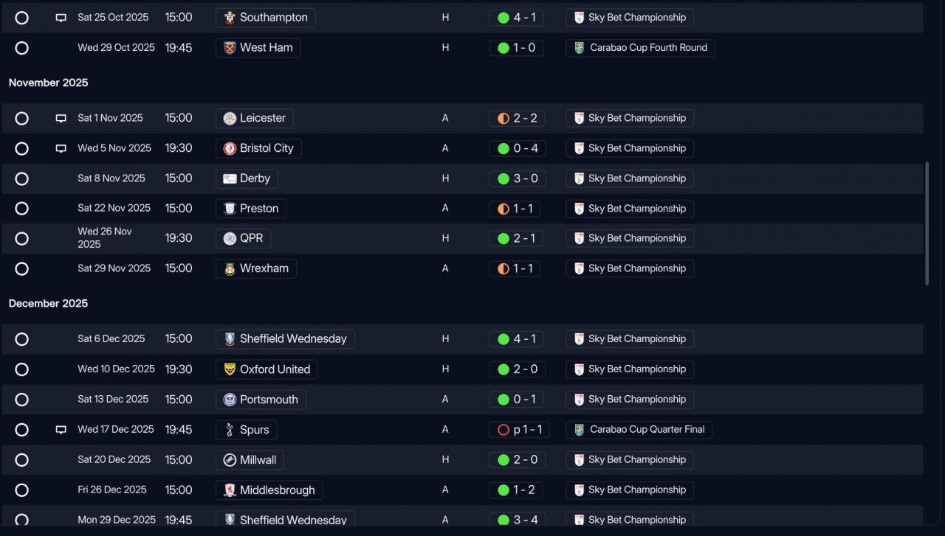Image resolution: width=945 pixels, height=536 pixels.
Task: Open Carabao Cup Fourth Round competition link
Action: [x=640, y=48]
